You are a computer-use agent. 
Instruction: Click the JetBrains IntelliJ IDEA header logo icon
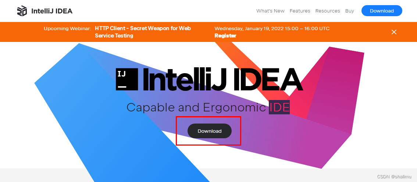(x=22, y=11)
